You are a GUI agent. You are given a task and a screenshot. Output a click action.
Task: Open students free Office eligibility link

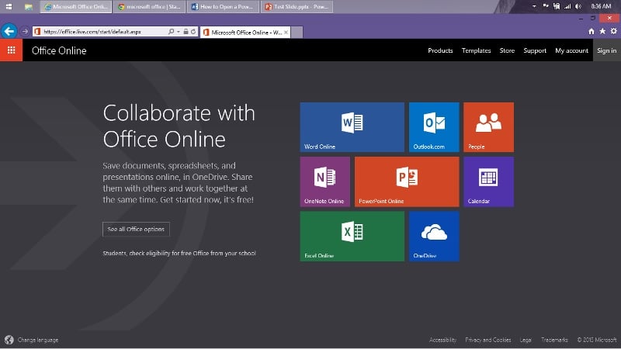click(179, 254)
